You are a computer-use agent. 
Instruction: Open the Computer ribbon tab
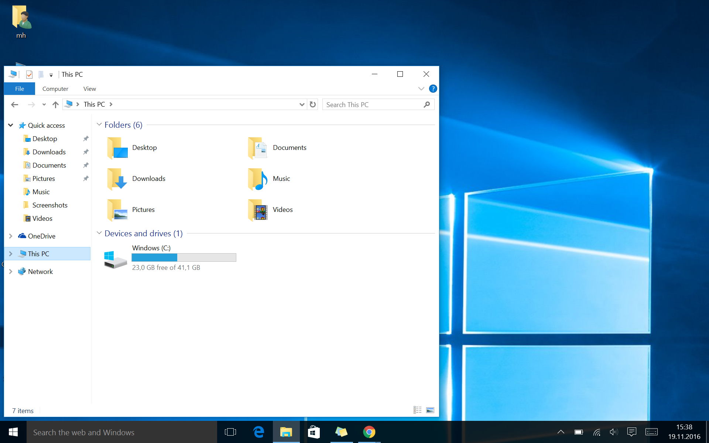point(55,89)
